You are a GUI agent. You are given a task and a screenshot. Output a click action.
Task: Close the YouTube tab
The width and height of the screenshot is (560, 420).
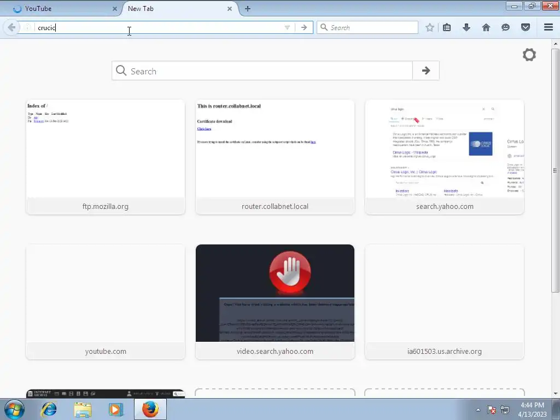pyautogui.click(x=115, y=9)
